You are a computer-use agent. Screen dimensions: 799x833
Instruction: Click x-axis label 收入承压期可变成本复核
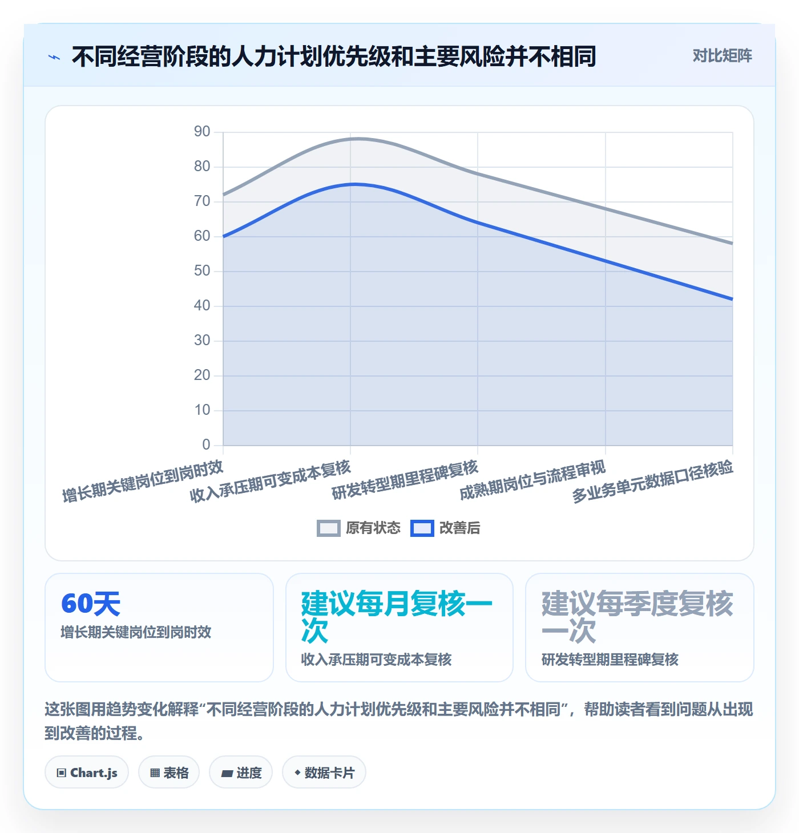(x=271, y=482)
